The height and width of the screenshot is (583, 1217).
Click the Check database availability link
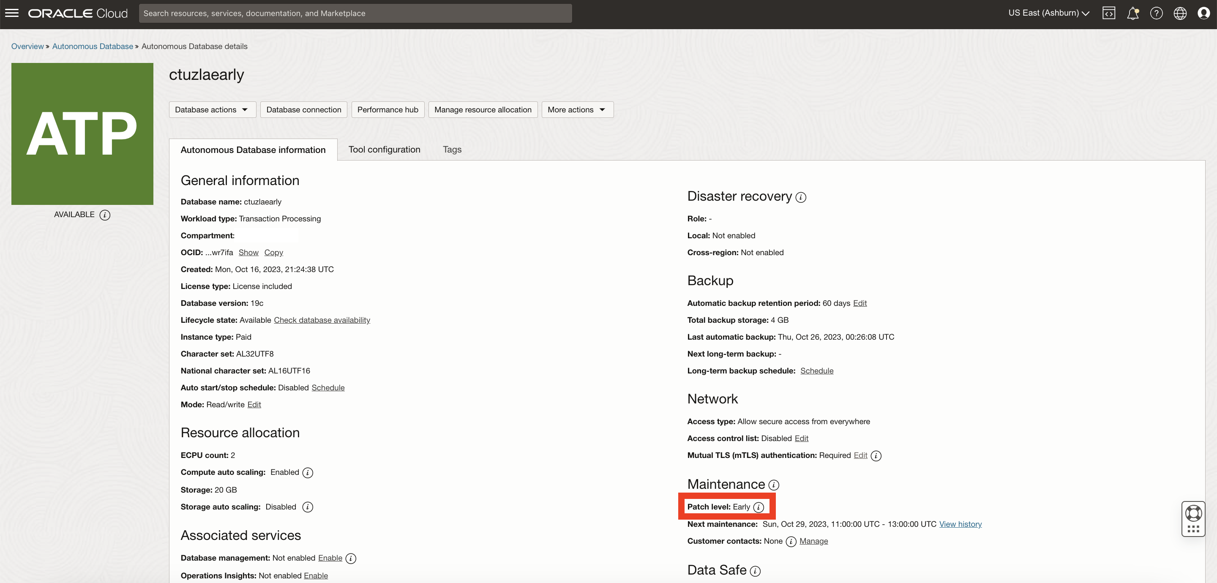[x=322, y=320]
